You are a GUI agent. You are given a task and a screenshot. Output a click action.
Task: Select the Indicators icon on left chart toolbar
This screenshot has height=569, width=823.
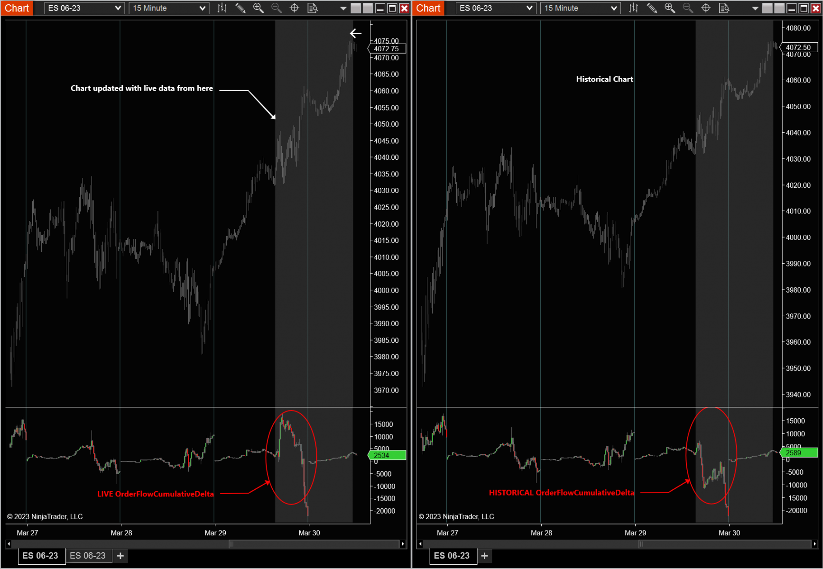(222, 8)
